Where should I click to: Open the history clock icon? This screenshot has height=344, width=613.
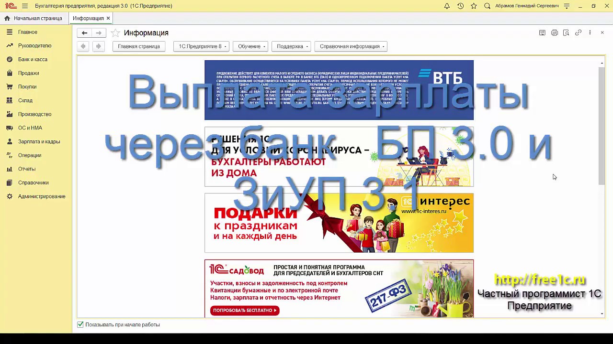460,6
